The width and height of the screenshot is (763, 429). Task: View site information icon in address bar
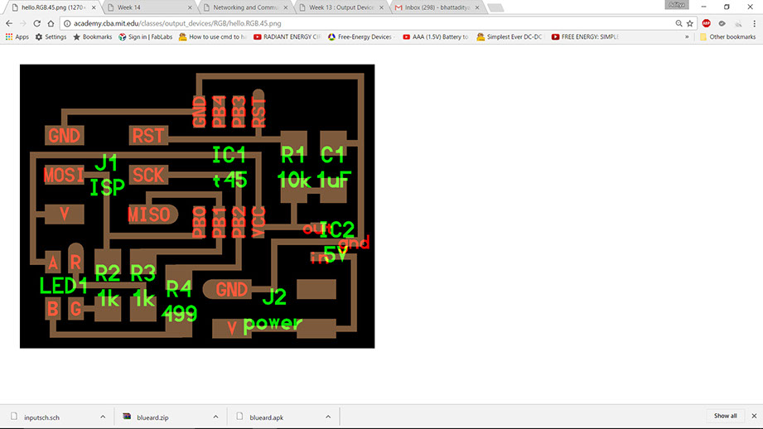click(x=67, y=23)
